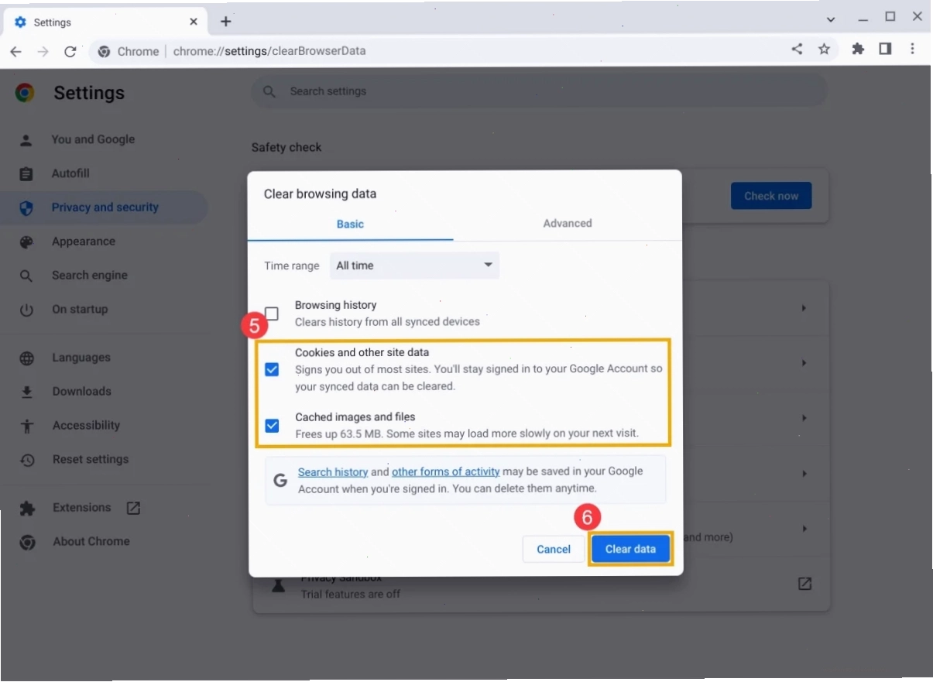Toggle the side panel icon
Image resolution: width=933 pixels, height=682 pixels.
tap(884, 49)
